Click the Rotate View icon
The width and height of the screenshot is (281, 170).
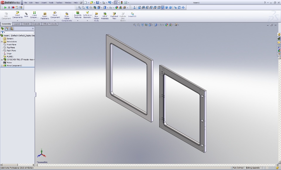click(179, 8)
